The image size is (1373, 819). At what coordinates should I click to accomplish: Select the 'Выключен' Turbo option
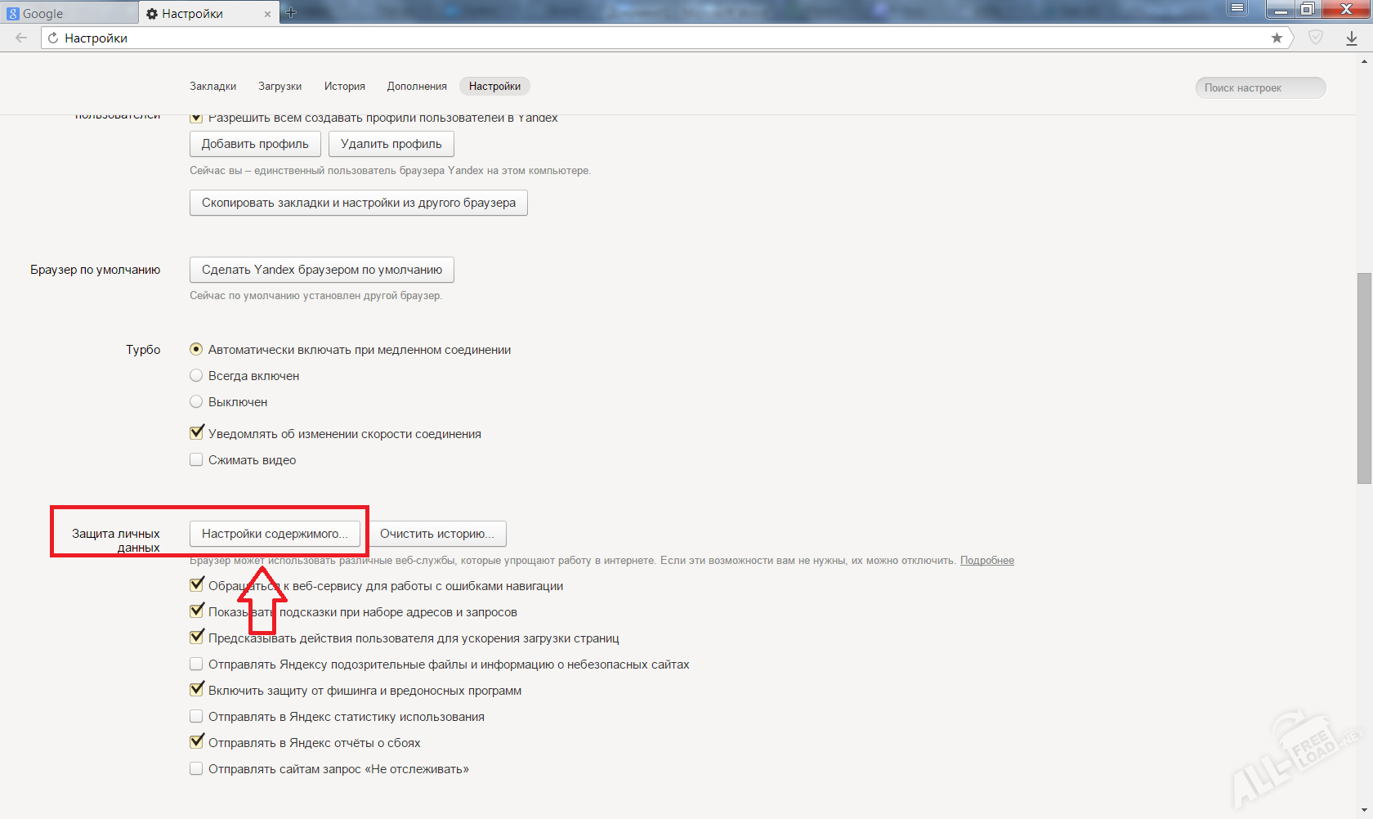pyautogui.click(x=196, y=402)
